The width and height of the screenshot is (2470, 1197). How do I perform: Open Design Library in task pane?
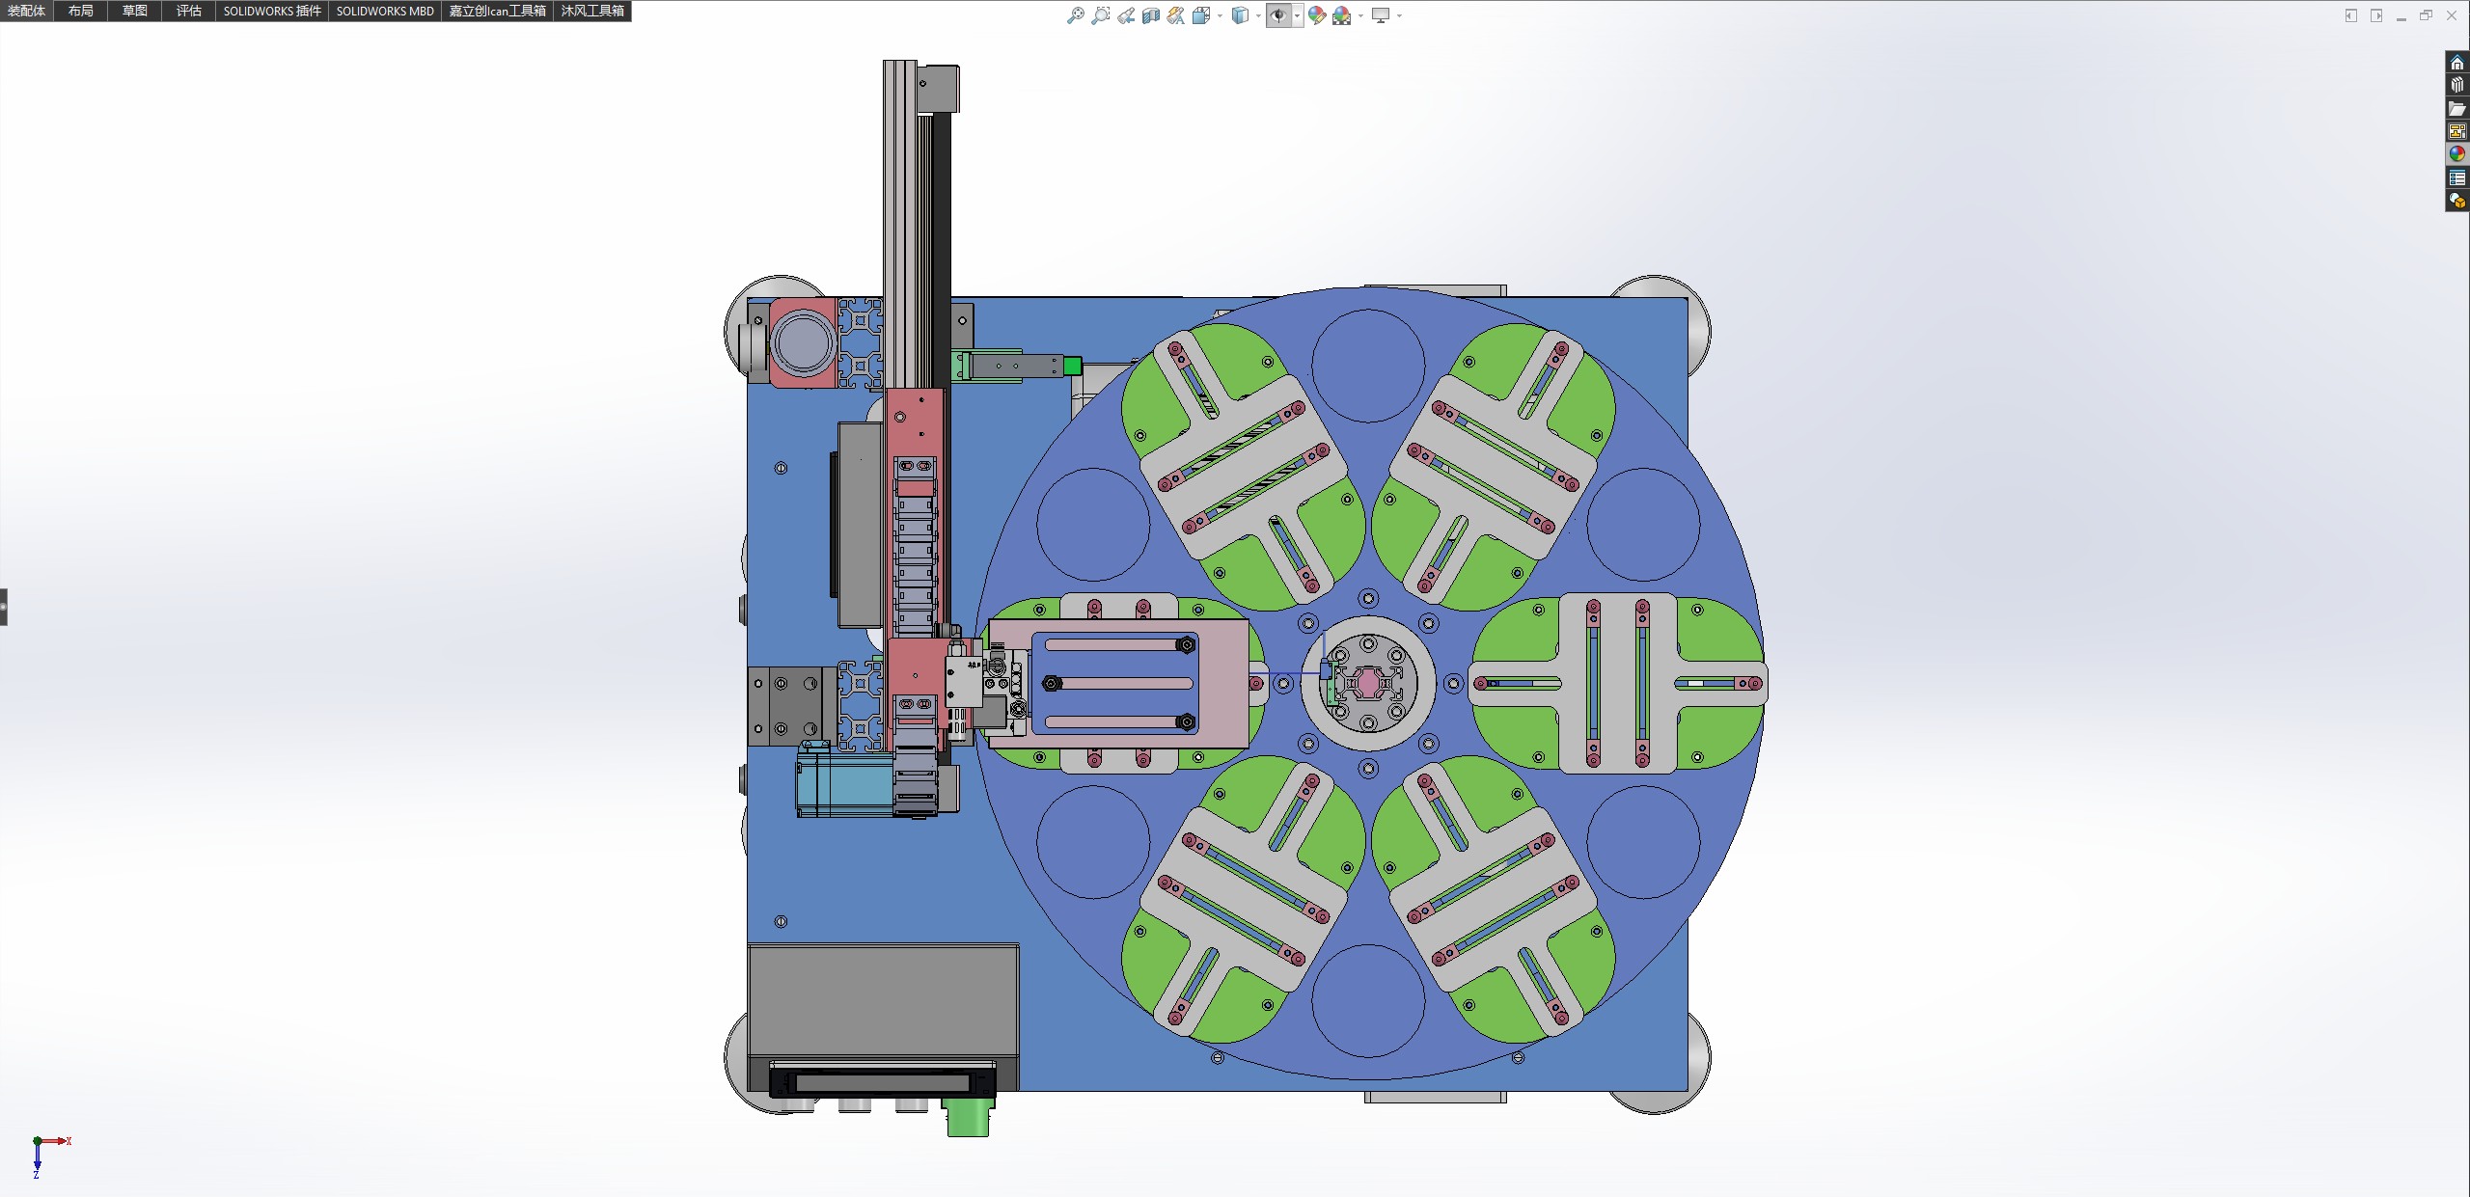pyautogui.click(x=2456, y=86)
